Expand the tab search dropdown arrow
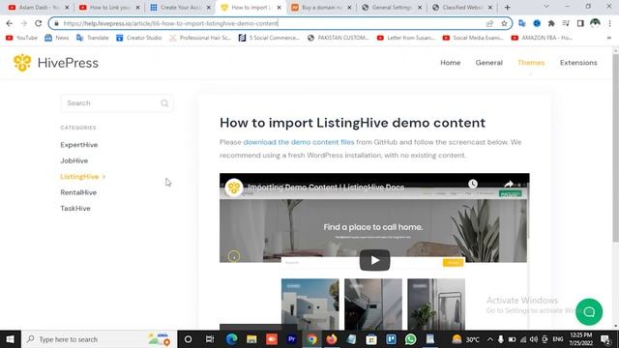 coord(546,7)
